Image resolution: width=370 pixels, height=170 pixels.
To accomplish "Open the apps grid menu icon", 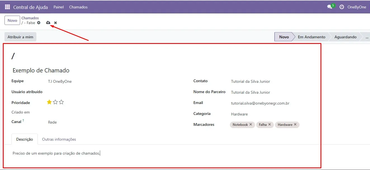I will point(8,7).
